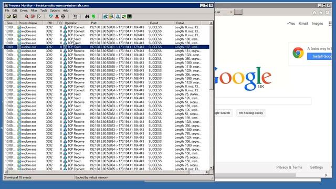Open the Help menu

pos(66,10)
